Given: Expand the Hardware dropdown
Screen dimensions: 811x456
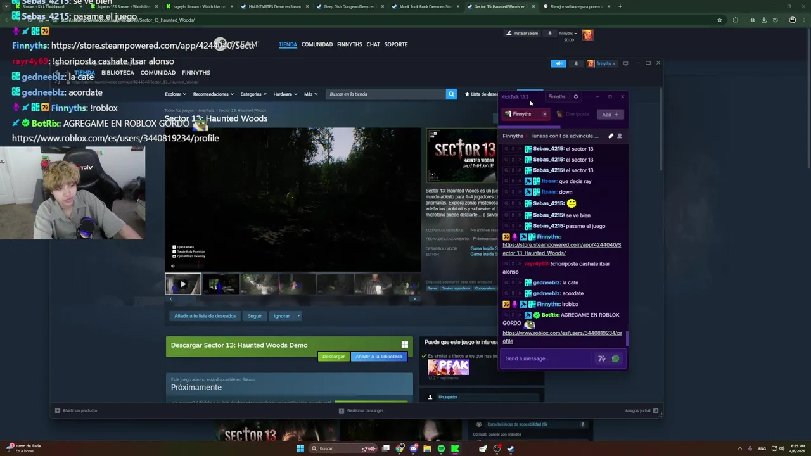Looking at the screenshot, I should pyautogui.click(x=284, y=94).
